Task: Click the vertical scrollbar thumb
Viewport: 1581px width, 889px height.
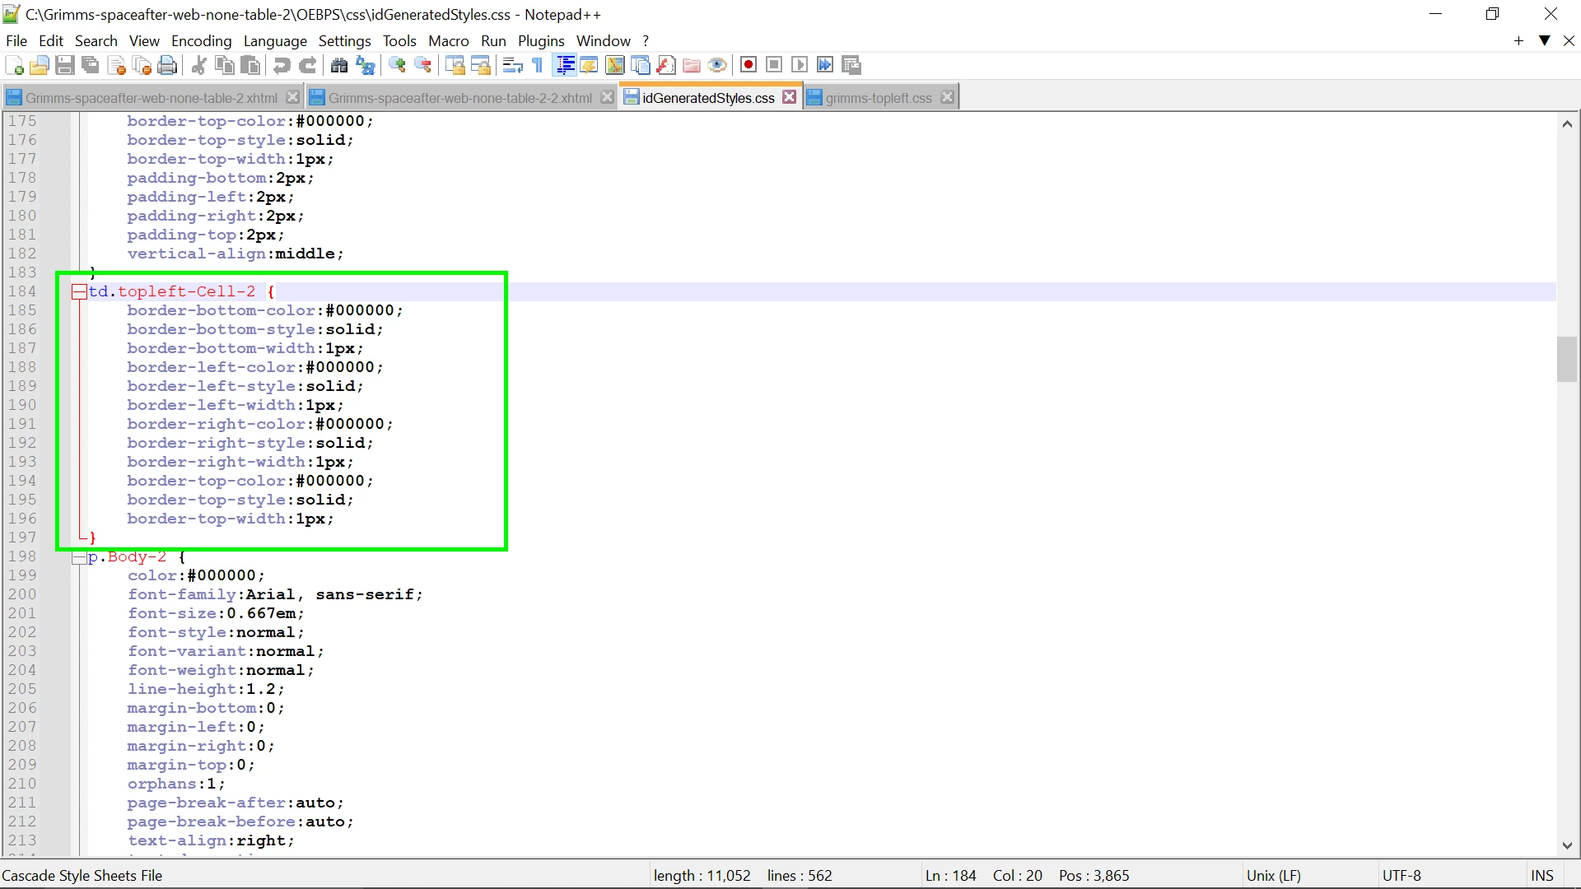Action: [1566, 360]
